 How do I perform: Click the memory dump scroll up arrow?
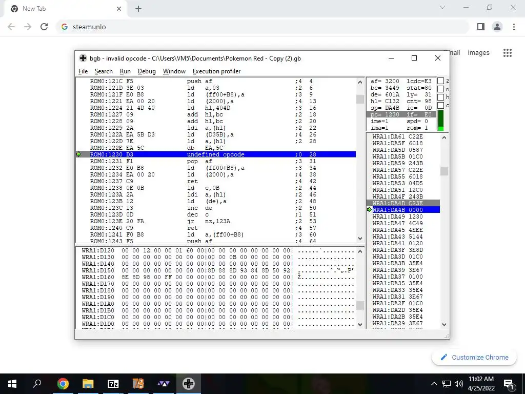click(x=360, y=251)
